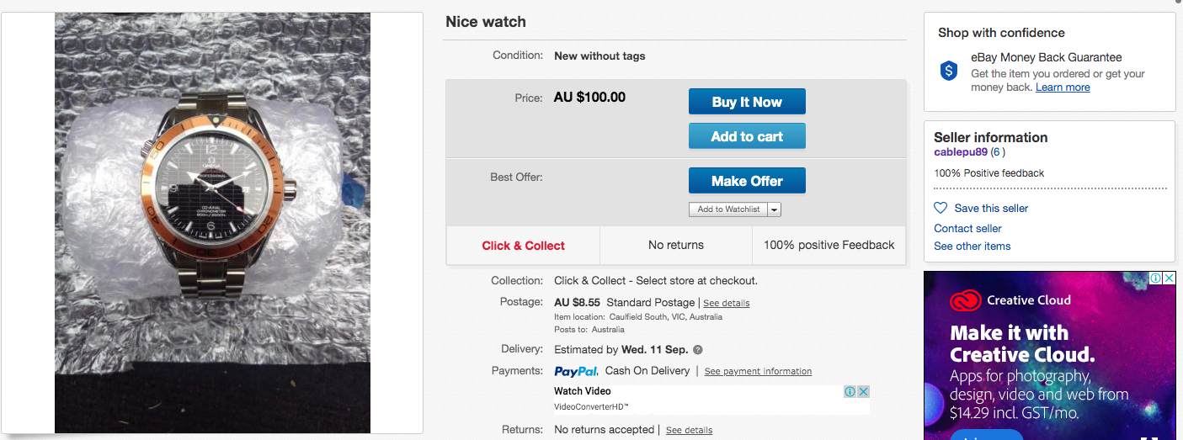Image resolution: width=1183 pixels, height=440 pixels.
Task: Click the delivery estimate help question icon
Action: (698, 350)
